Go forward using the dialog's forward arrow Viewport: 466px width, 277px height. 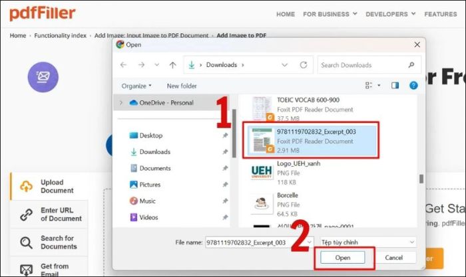click(141, 64)
